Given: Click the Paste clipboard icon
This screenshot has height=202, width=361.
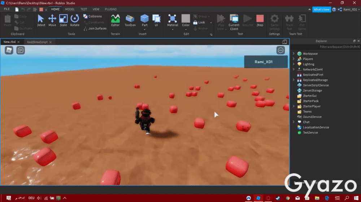Looking at the screenshot, I should click(8, 20).
